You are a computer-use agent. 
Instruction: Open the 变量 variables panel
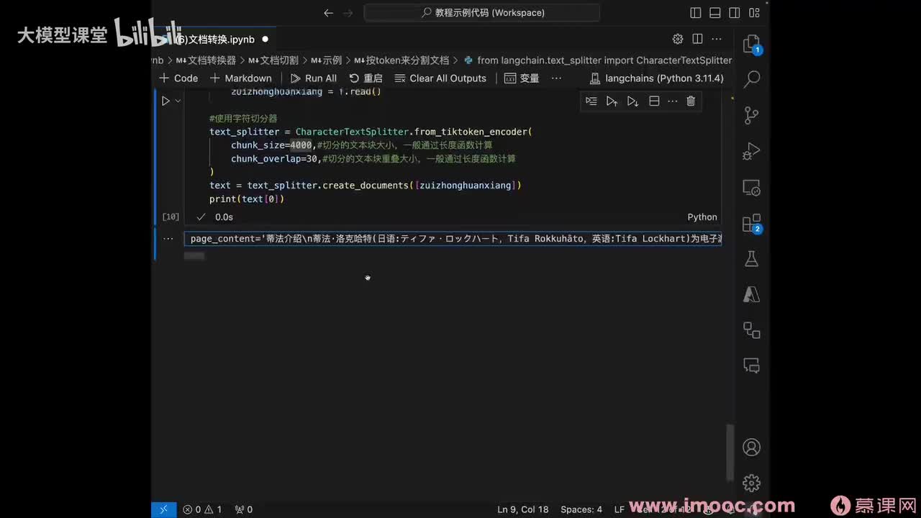522,78
